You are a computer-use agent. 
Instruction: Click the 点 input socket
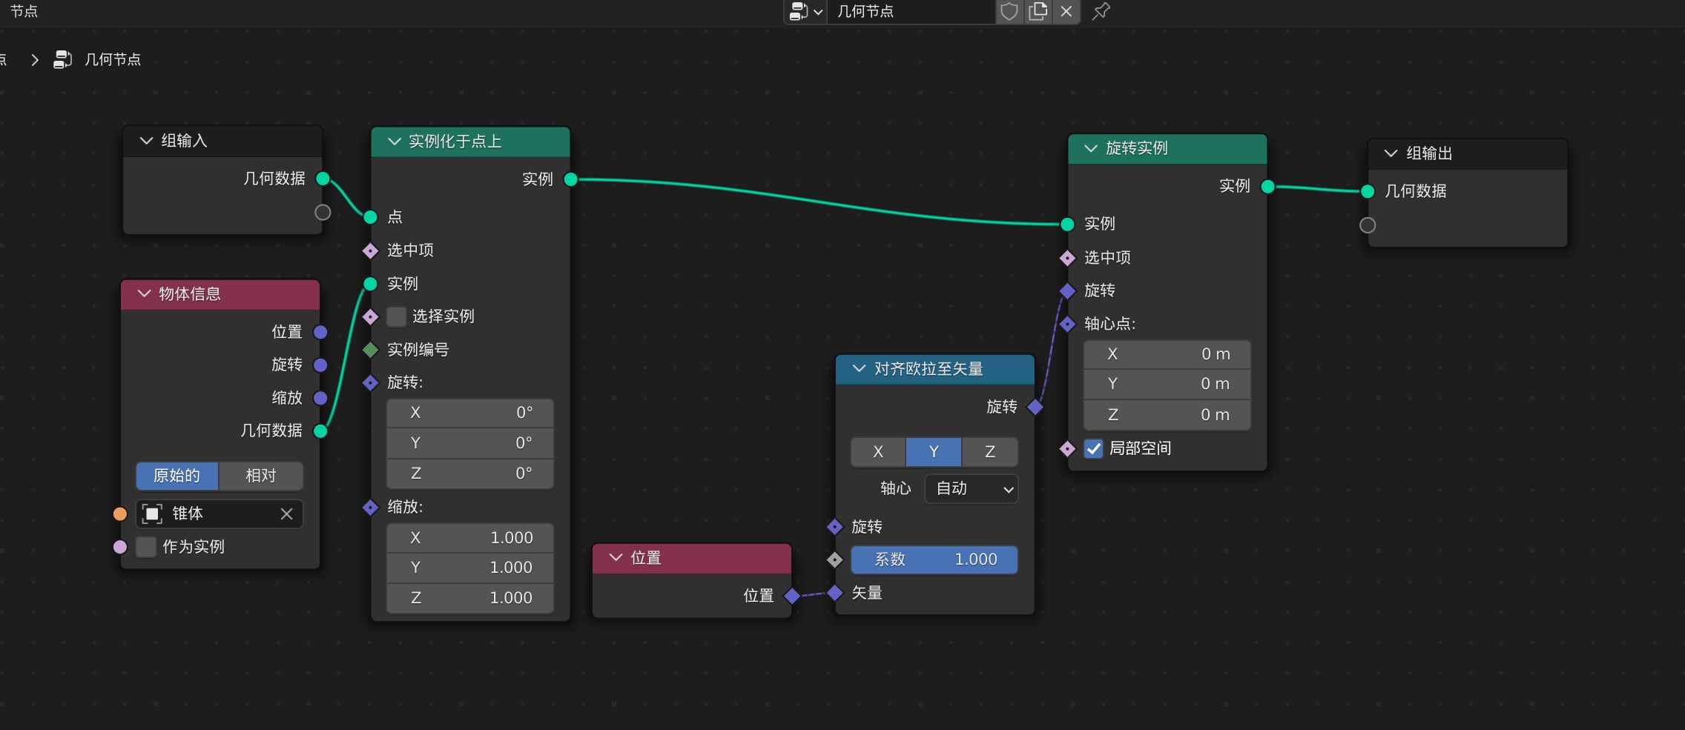pyautogui.click(x=371, y=217)
